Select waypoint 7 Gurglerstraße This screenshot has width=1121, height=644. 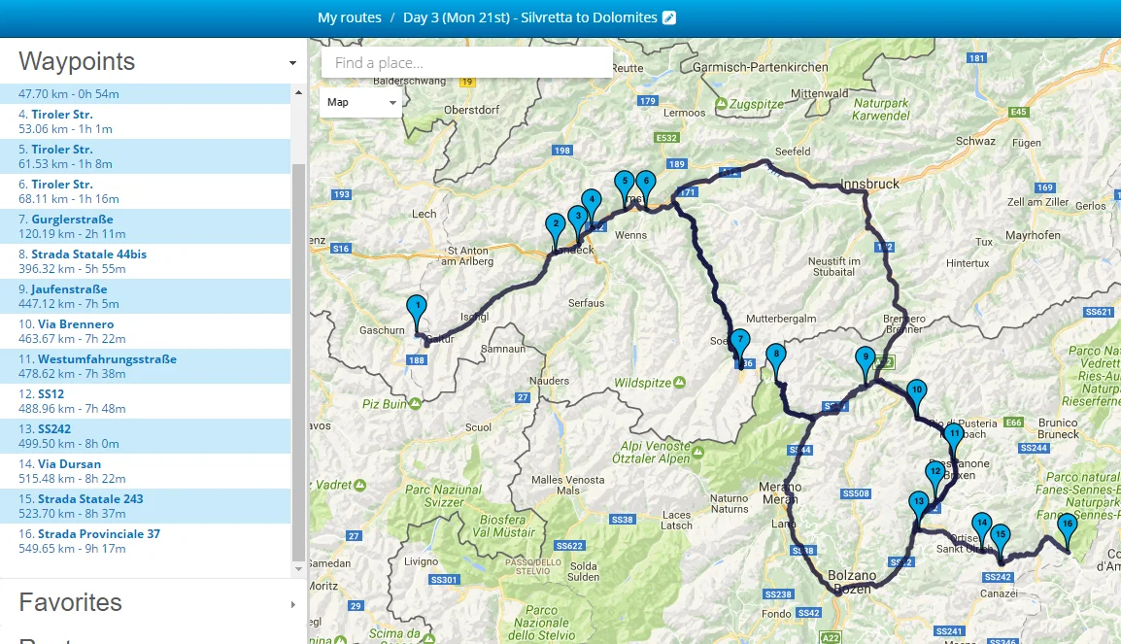(145, 226)
